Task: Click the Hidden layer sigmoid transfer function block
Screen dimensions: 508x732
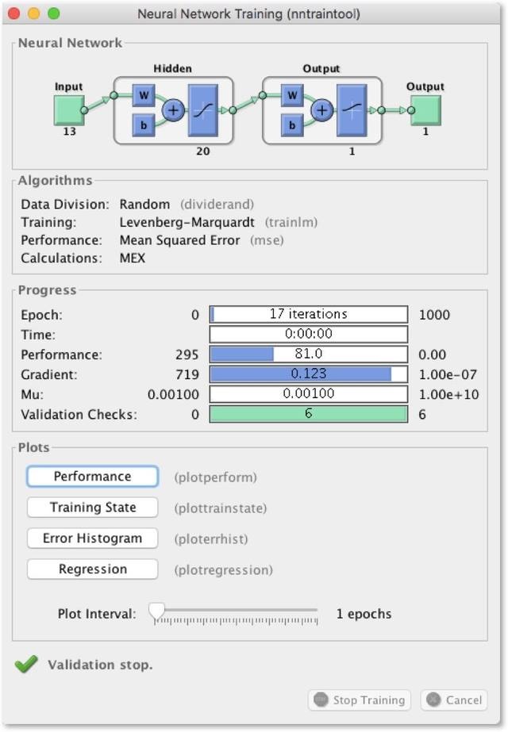Action: (x=202, y=110)
